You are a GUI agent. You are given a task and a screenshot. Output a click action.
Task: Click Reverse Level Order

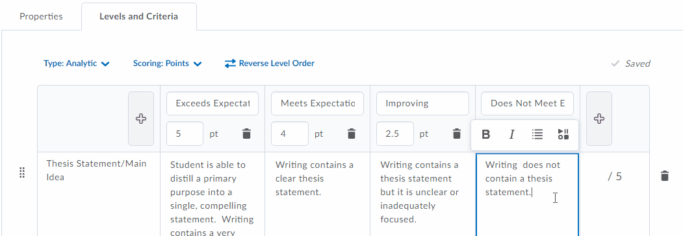(x=270, y=64)
